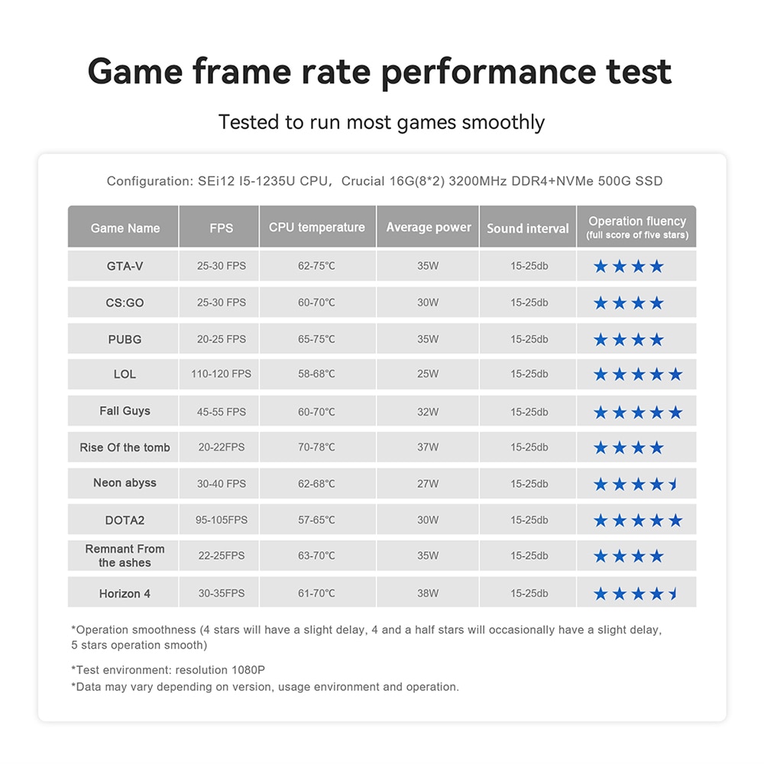Click the DOTA2 five-star rating

pos(638,520)
